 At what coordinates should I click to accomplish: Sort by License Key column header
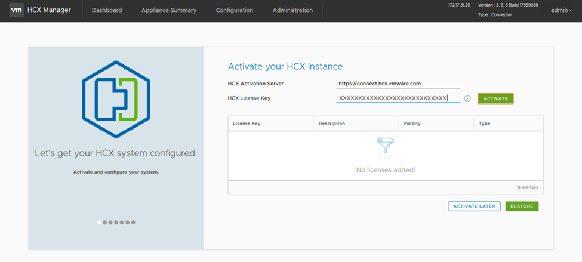coord(270,124)
